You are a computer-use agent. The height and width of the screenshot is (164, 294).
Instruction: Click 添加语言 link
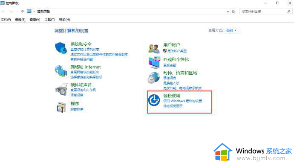click(x=170, y=78)
